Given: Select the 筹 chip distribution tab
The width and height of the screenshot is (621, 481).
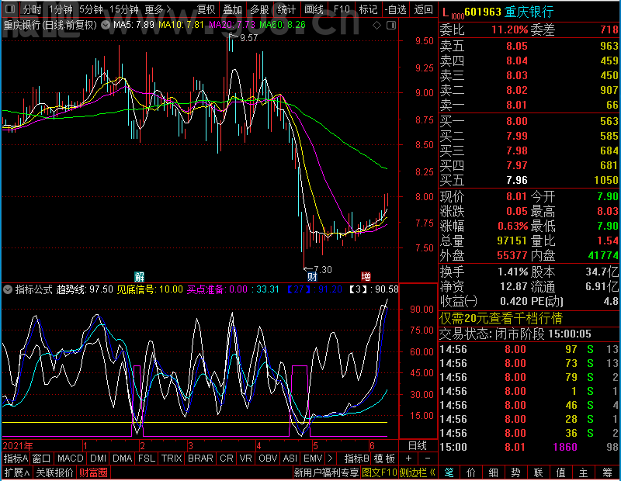Looking at the screenshot, I should coord(607,472).
